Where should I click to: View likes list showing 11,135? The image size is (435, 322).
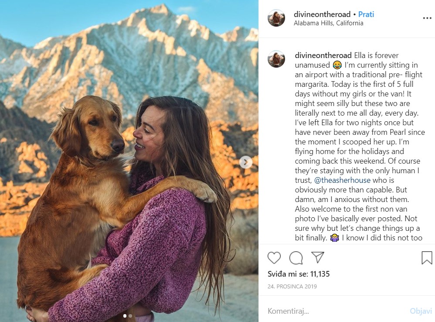(x=299, y=274)
